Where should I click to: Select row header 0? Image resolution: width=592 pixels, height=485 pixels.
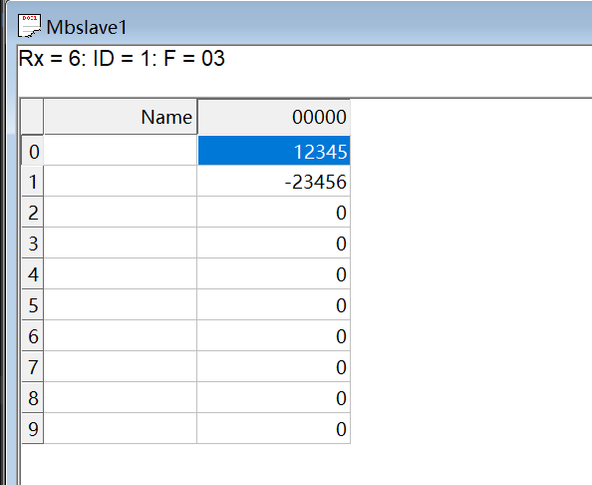pos(33,151)
